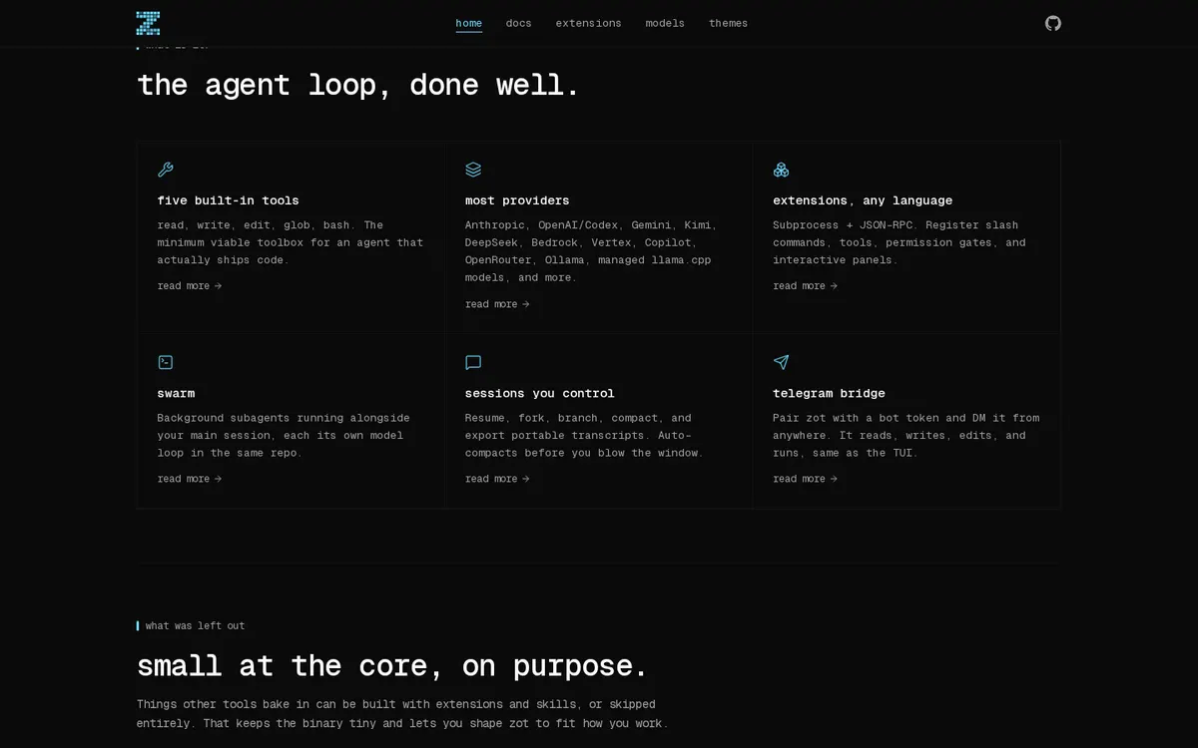Follow read more under most providers

497,304
